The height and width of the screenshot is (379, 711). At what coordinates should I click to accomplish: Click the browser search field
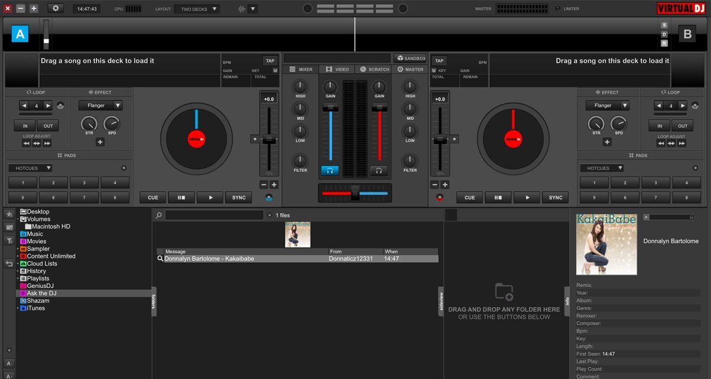(x=214, y=215)
